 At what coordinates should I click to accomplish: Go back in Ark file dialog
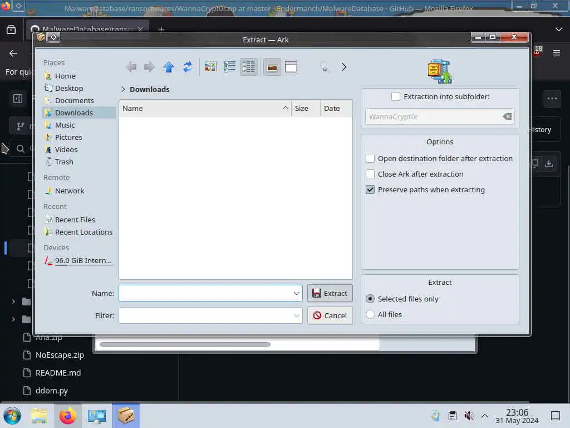pyautogui.click(x=131, y=67)
